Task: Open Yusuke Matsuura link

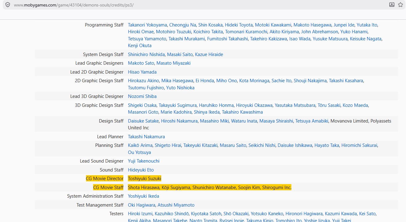Action: click(330, 39)
